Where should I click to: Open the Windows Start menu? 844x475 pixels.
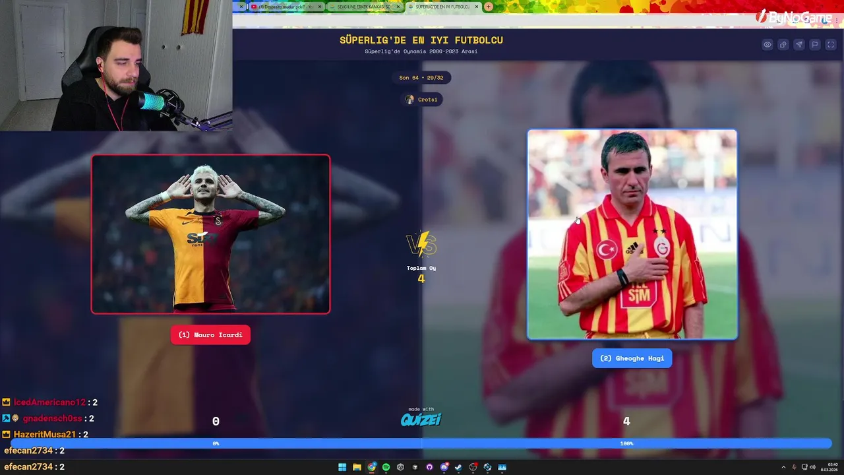(342, 467)
